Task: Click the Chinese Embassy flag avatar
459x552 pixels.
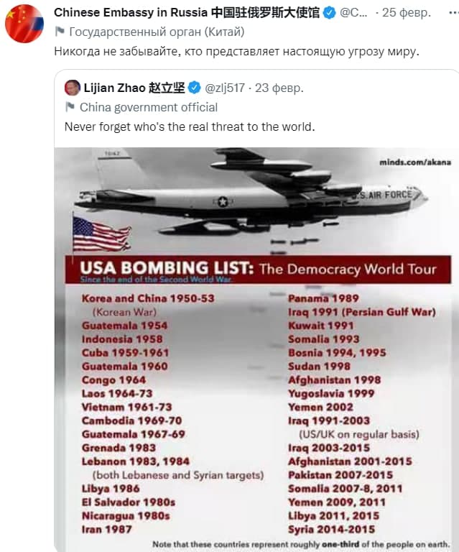Action: pos(24,24)
